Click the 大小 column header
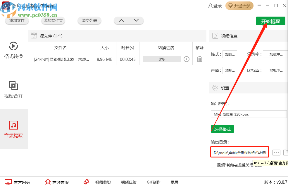288x186 pixels. click(x=104, y=48)
